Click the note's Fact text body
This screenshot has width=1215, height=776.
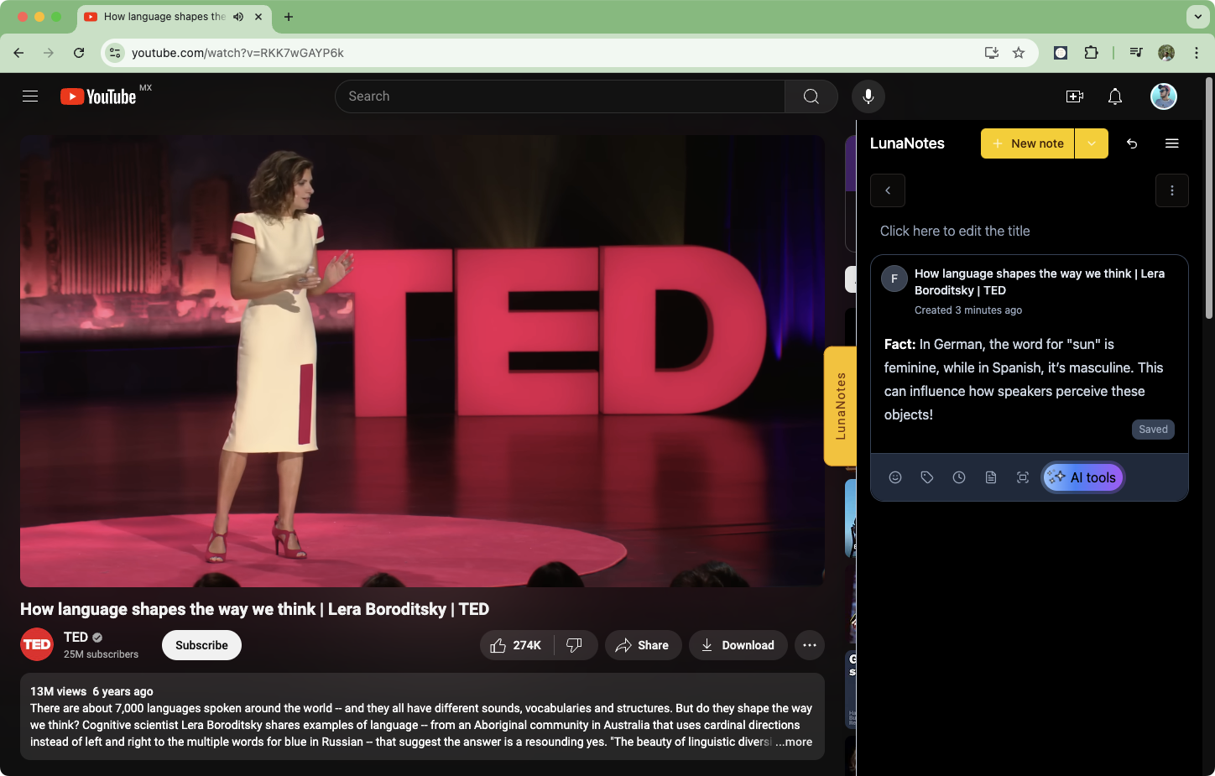click(x=1024, y=379)
